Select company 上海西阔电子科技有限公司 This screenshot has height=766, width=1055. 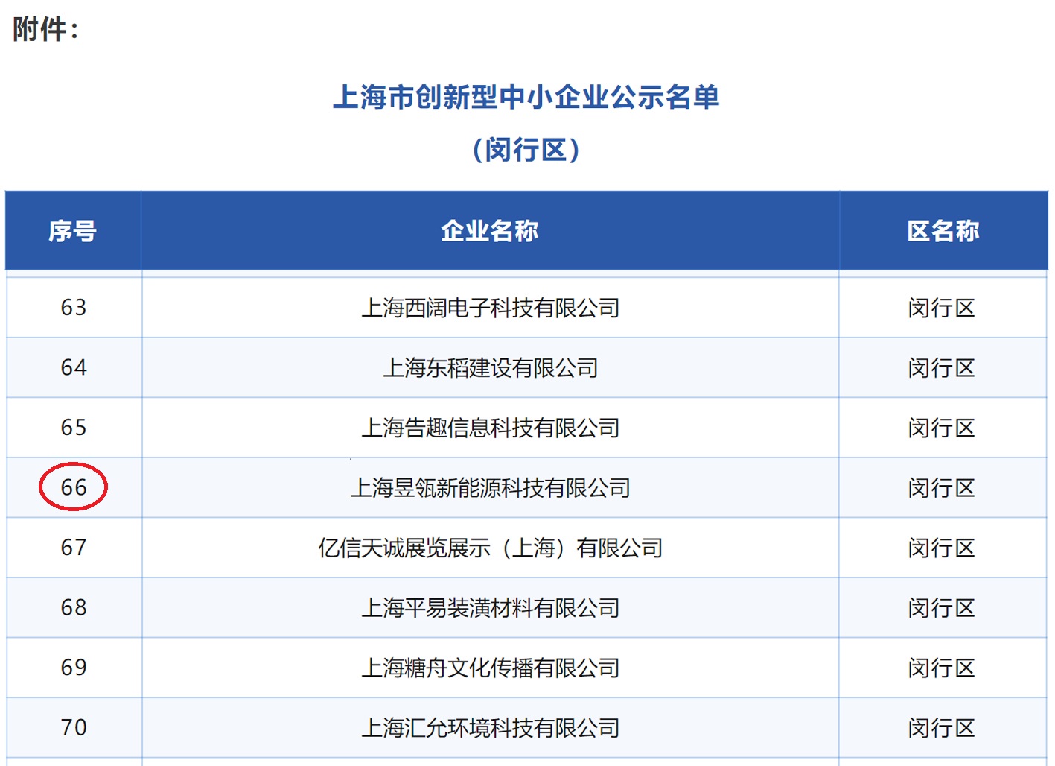click(491, 308)
